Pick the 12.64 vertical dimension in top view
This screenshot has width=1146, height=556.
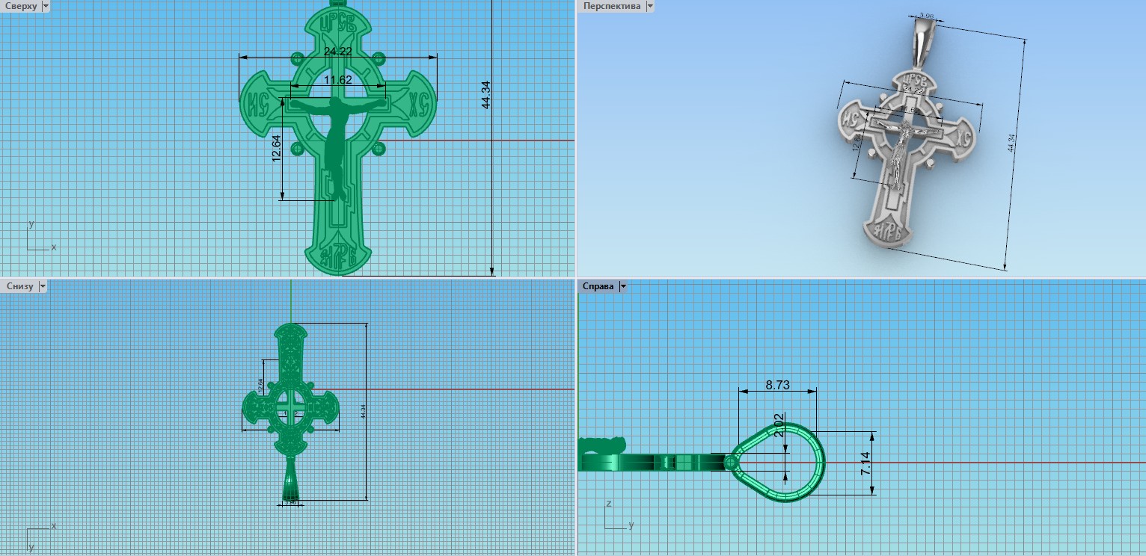[x=276, y=148]
